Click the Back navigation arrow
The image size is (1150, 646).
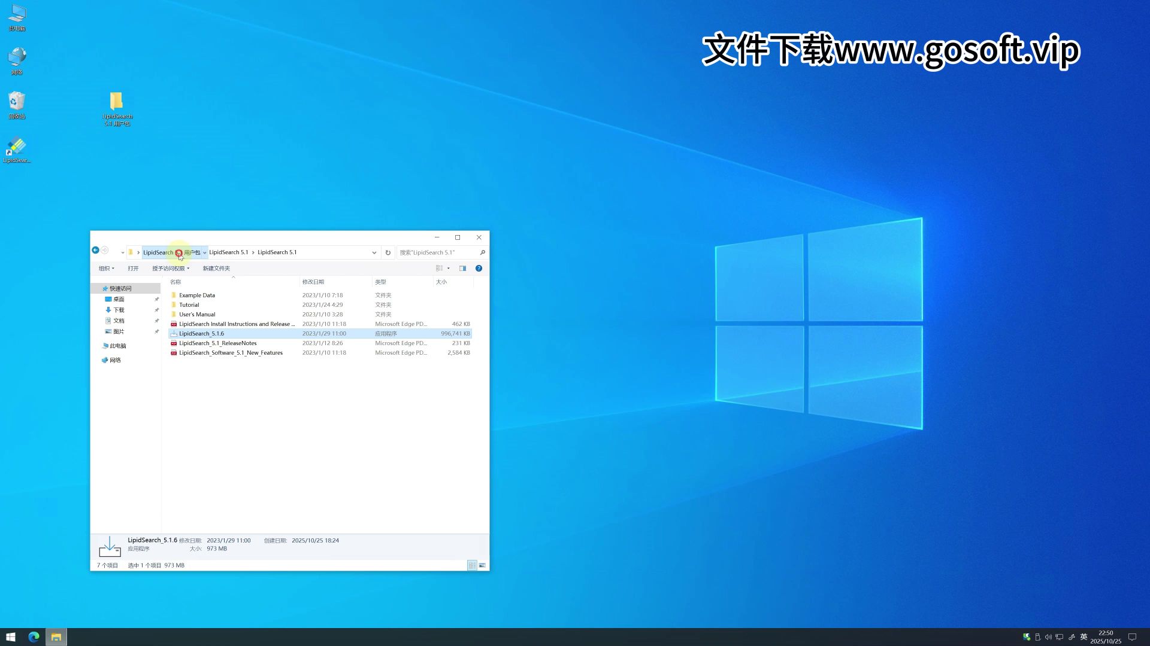pyautogui.click(x=95, y=251)
